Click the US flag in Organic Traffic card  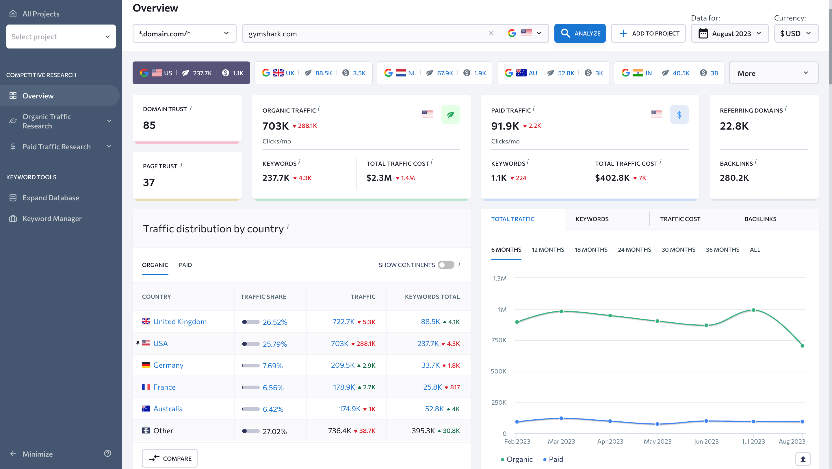click(x=427, y=114)
